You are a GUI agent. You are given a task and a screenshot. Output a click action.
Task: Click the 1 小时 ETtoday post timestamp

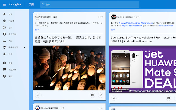click(x=101, y=108)
